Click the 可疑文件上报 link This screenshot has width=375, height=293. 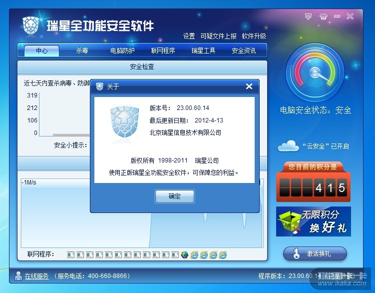click(x=218, y=36)
